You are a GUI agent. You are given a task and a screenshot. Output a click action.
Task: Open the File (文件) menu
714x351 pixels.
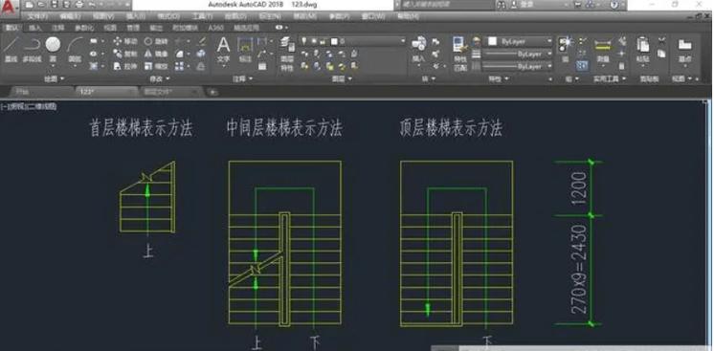37,16
